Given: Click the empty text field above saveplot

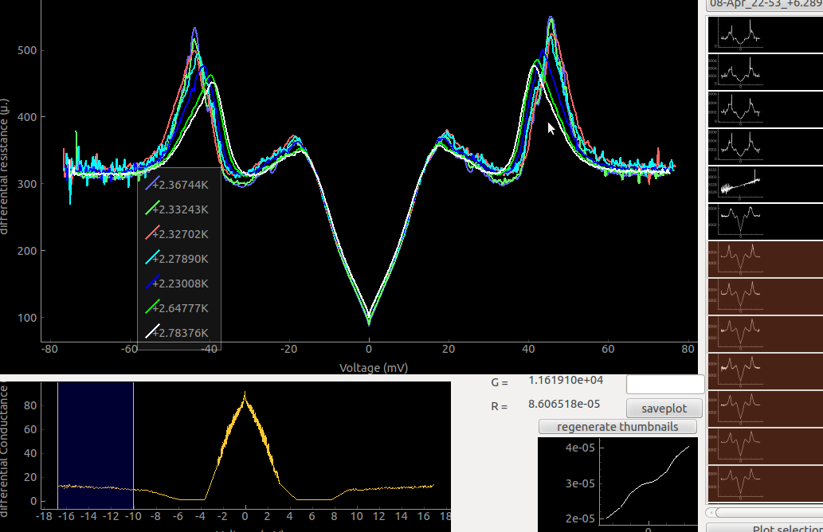Looking at the screenshot, I should (x=665, y=385).
